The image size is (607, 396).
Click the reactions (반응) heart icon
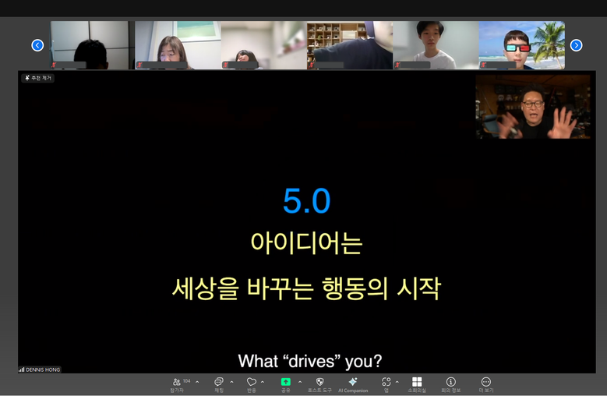(x=251, y=382)
